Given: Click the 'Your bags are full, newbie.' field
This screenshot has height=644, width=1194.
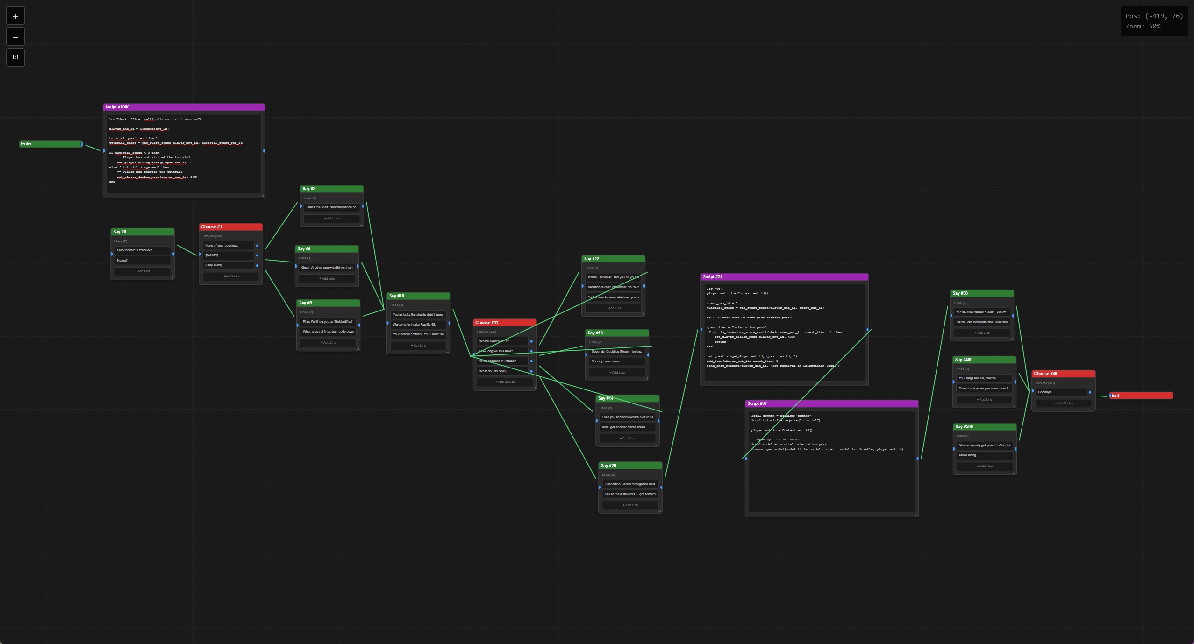Looking at the screenshot, I should [x=984, y=378].
